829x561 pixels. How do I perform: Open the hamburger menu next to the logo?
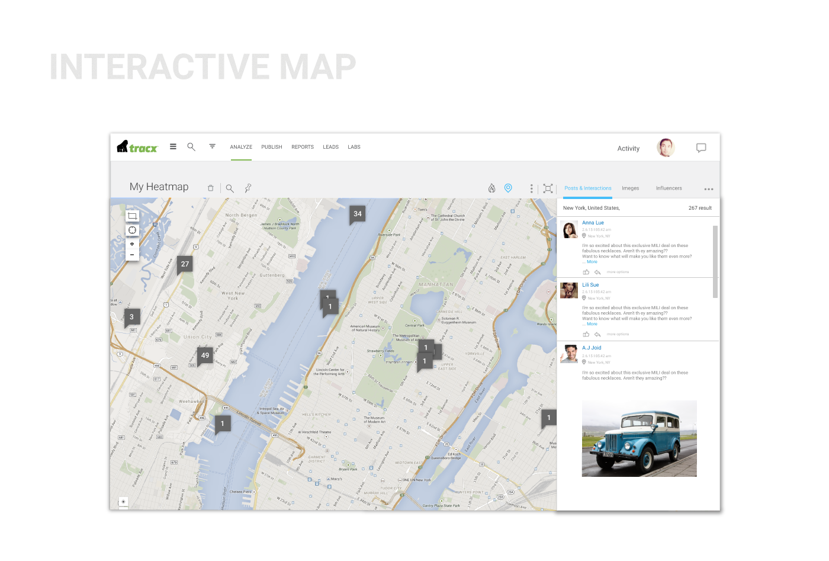point(173,146)
